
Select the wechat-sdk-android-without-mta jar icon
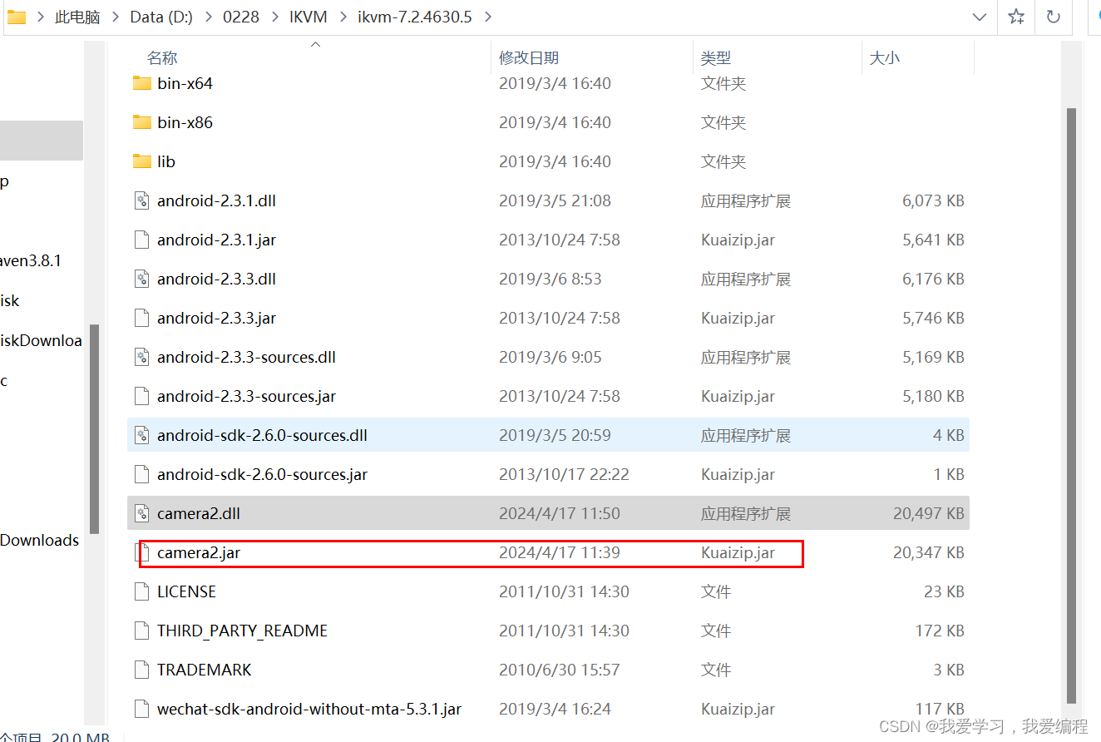coord(141,709)
